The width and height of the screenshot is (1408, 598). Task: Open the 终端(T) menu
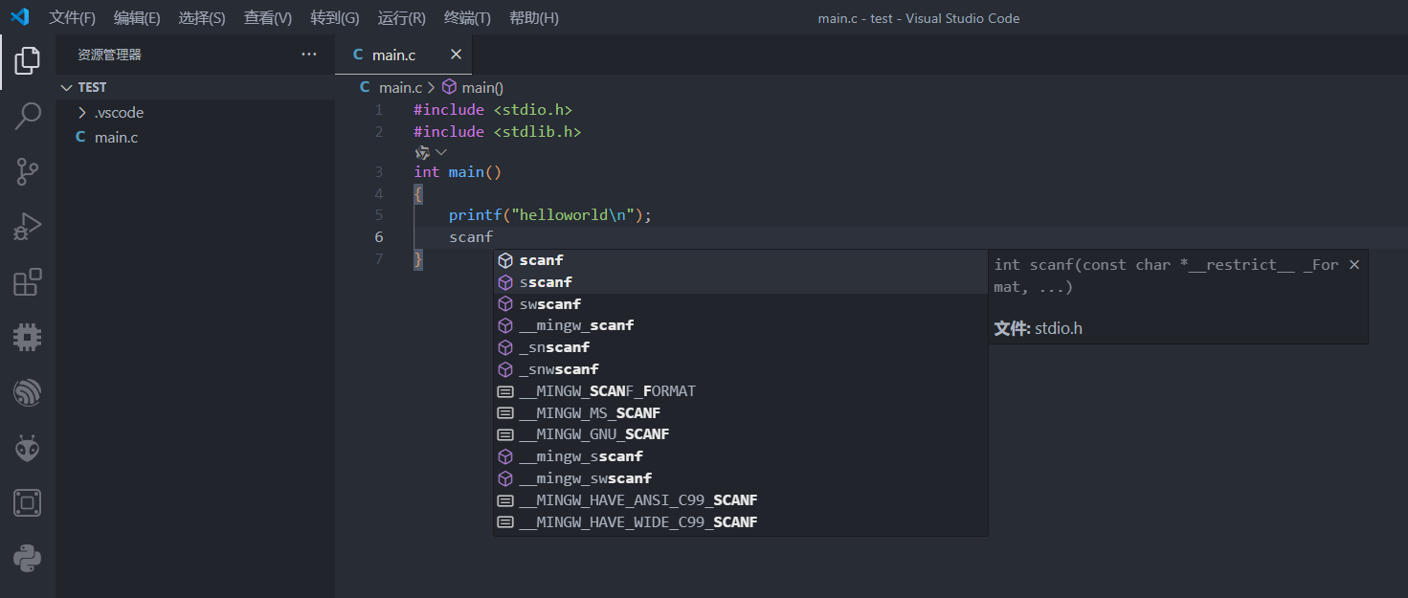pyautogui.click(x=467, y=18)
